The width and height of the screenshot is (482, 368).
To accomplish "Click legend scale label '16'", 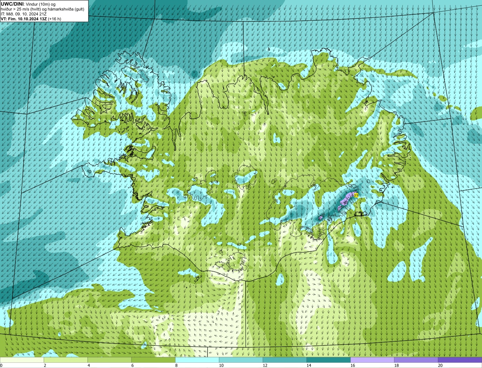I will (352, 365).
